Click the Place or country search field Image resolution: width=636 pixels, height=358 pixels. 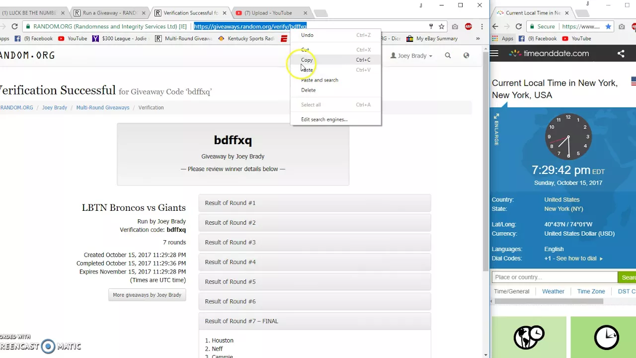(x=555, y=277)
